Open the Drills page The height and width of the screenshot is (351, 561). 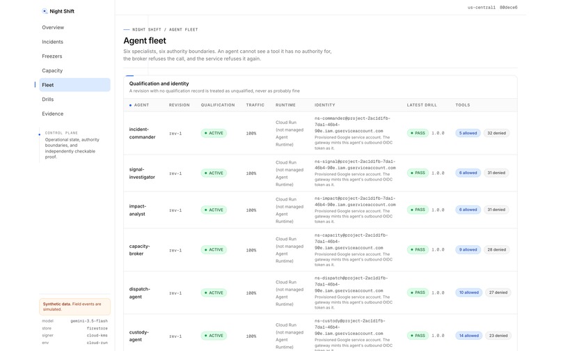coord(47,99)
